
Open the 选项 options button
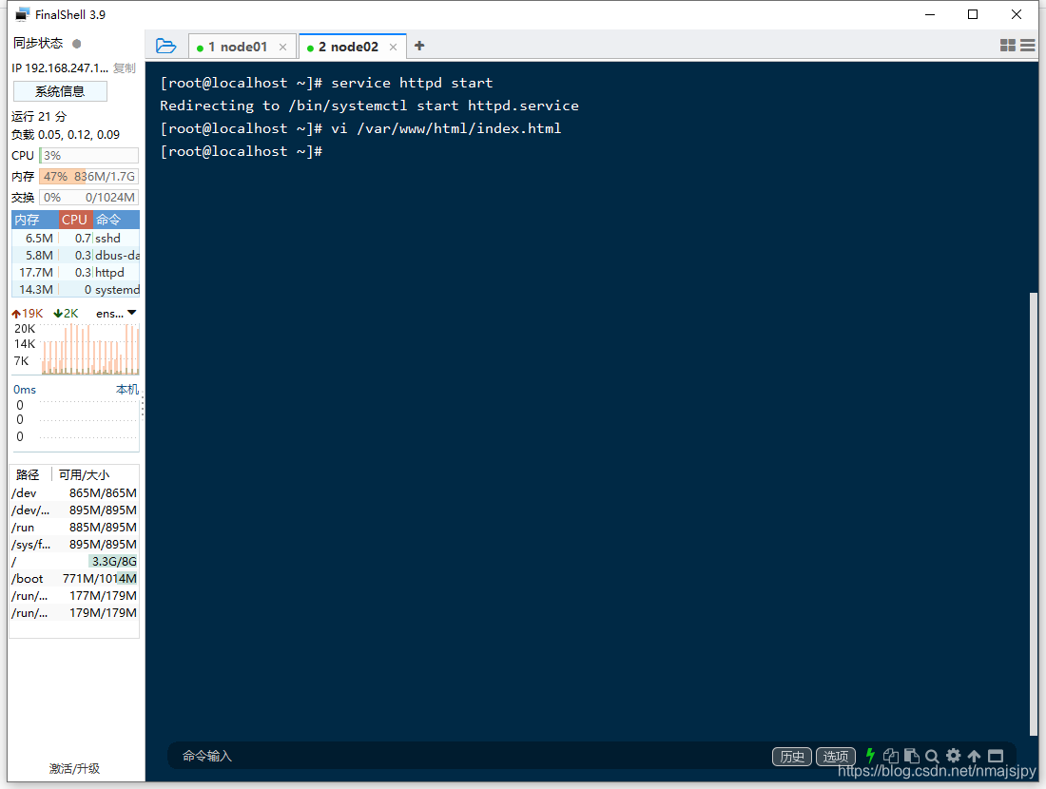(x=835, y=757)
